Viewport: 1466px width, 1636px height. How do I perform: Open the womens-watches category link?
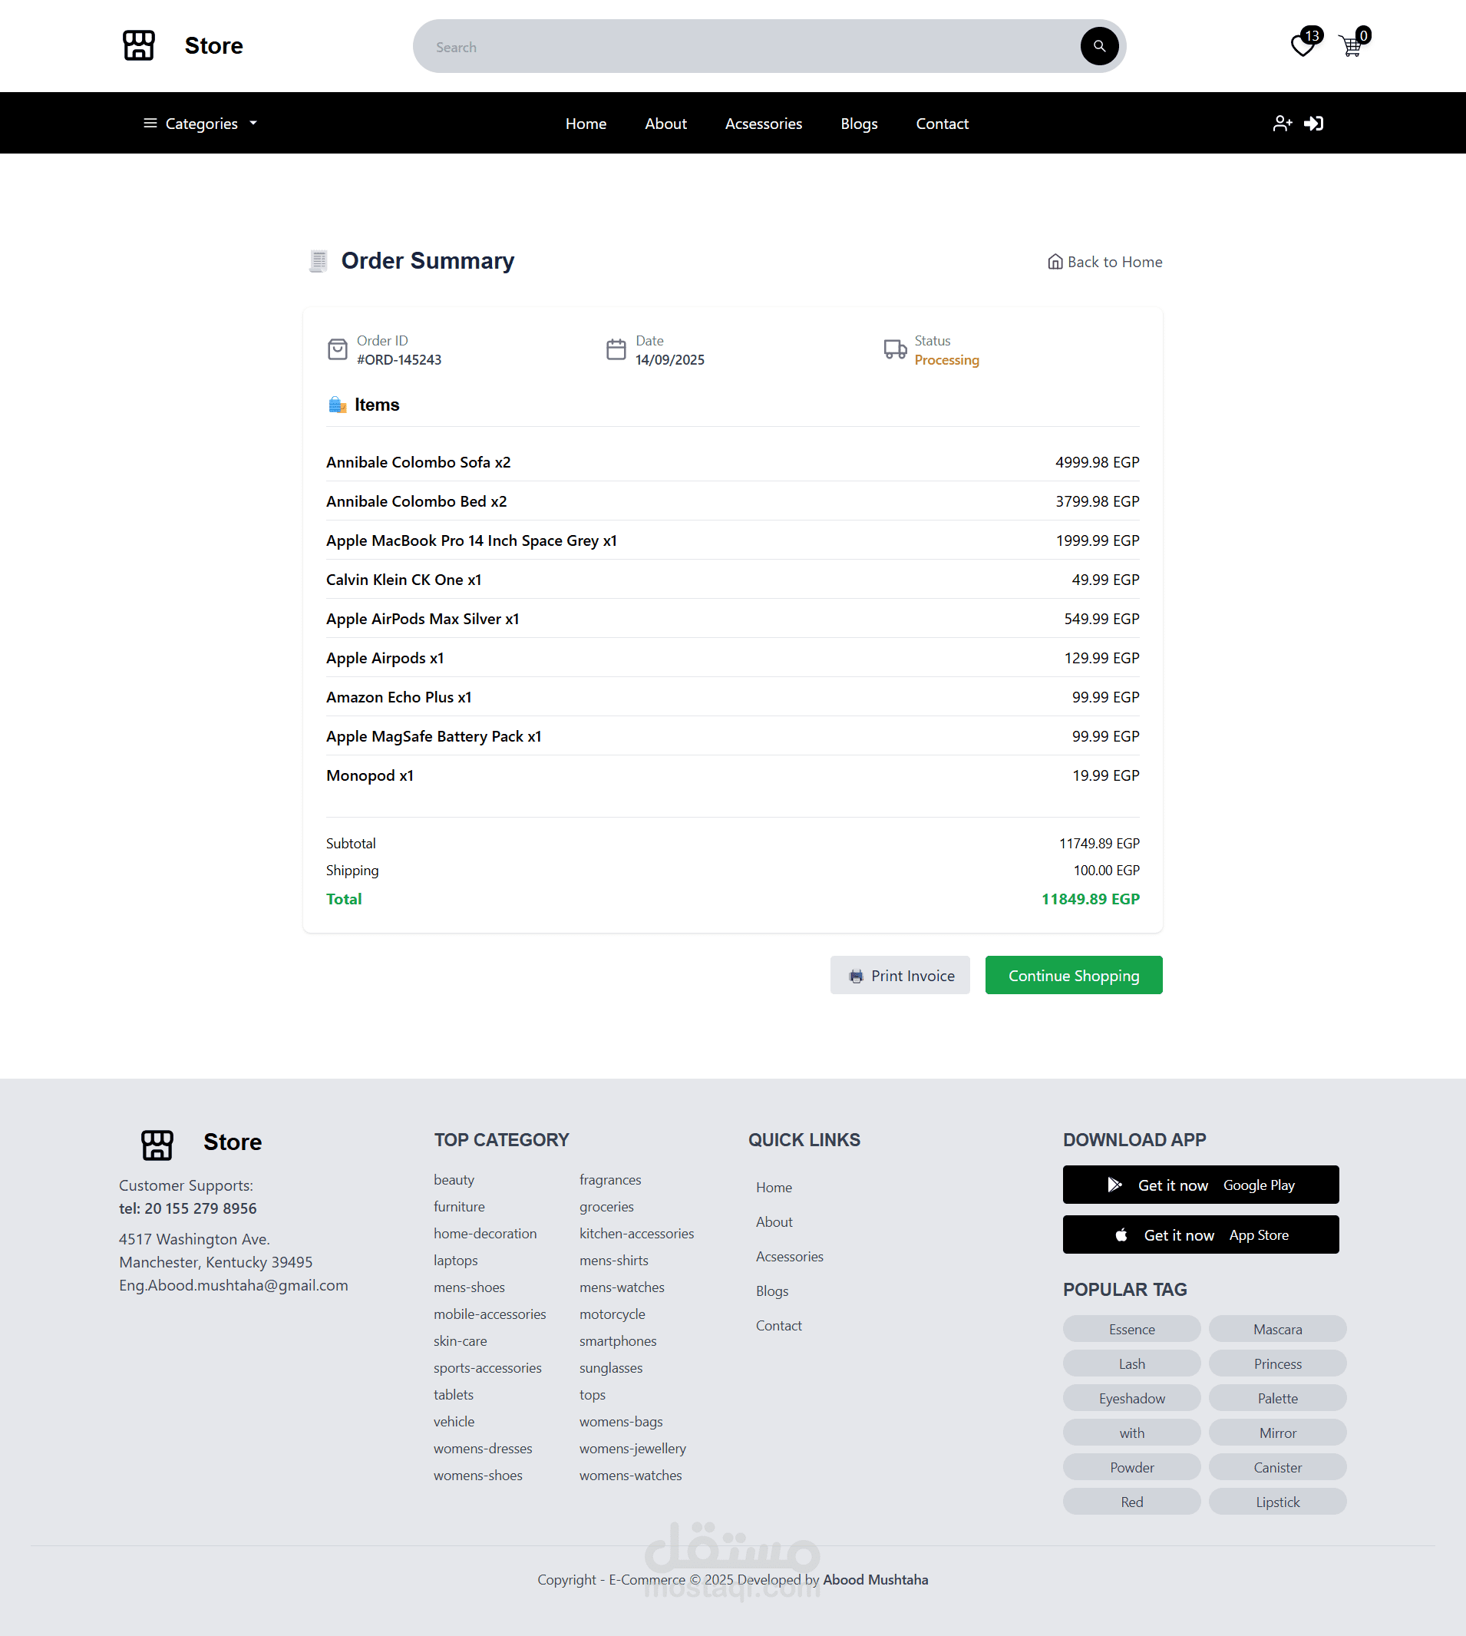[x=630, y=1476]
